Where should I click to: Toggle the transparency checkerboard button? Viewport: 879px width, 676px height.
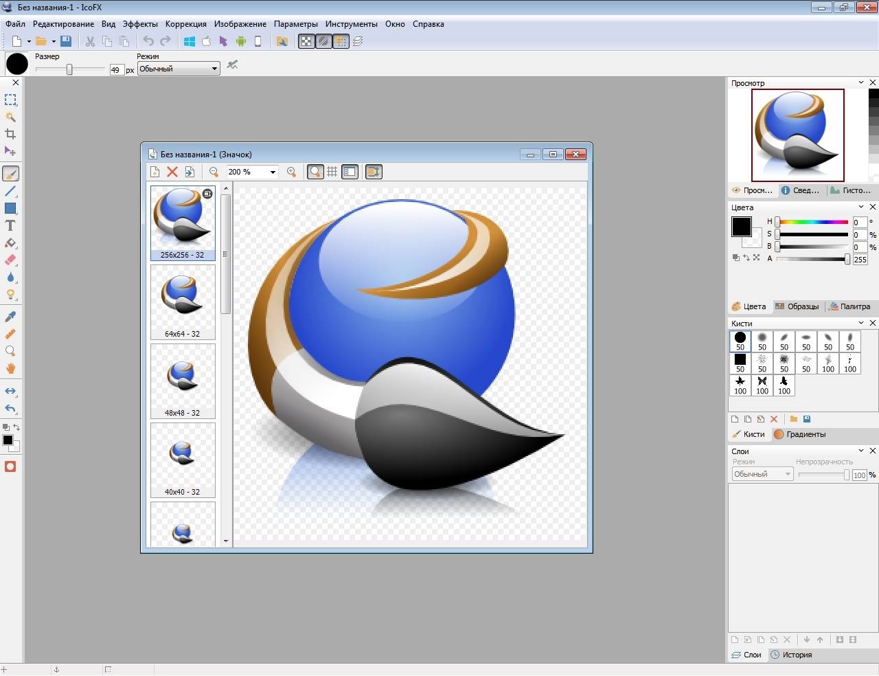306,41
